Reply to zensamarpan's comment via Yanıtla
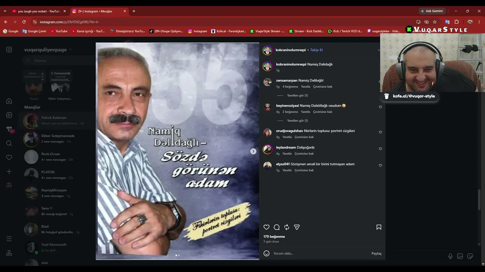Viewport: 485px width, 272px height. (x=305, y=87)
